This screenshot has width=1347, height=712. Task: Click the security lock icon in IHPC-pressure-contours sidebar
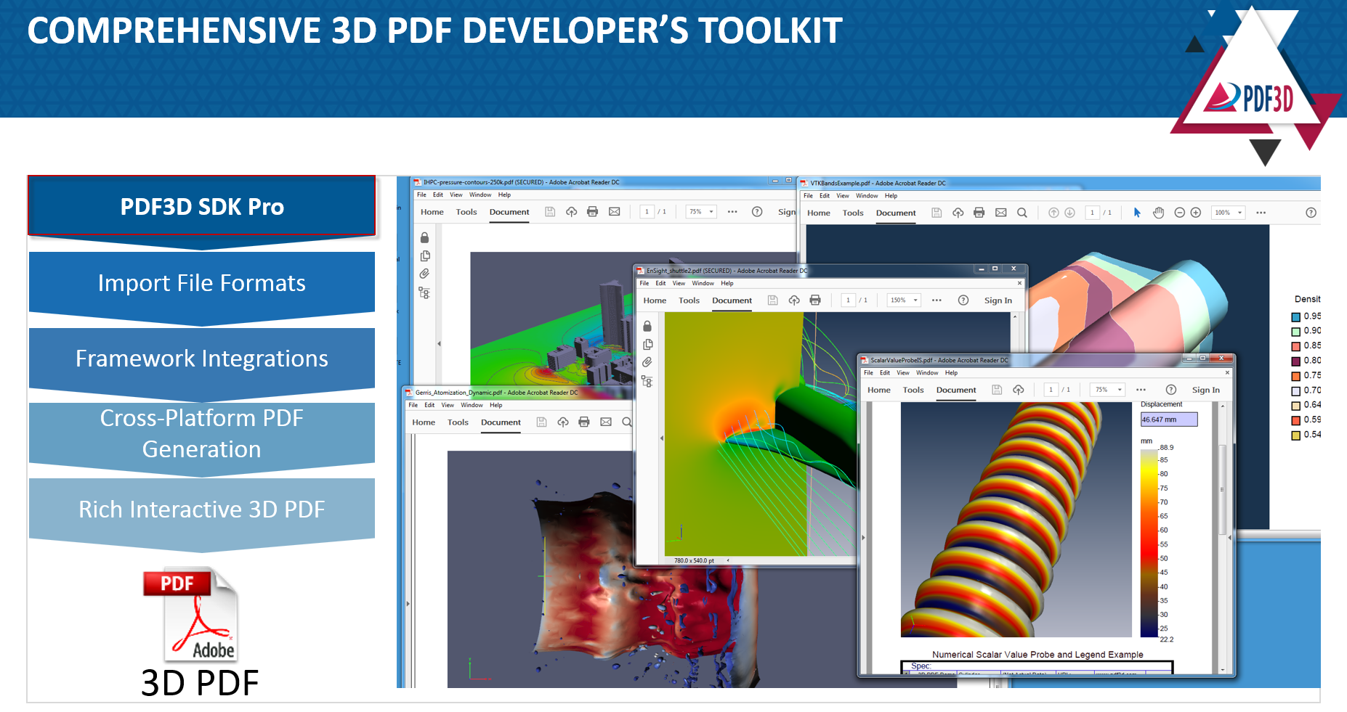pos(424,237)
